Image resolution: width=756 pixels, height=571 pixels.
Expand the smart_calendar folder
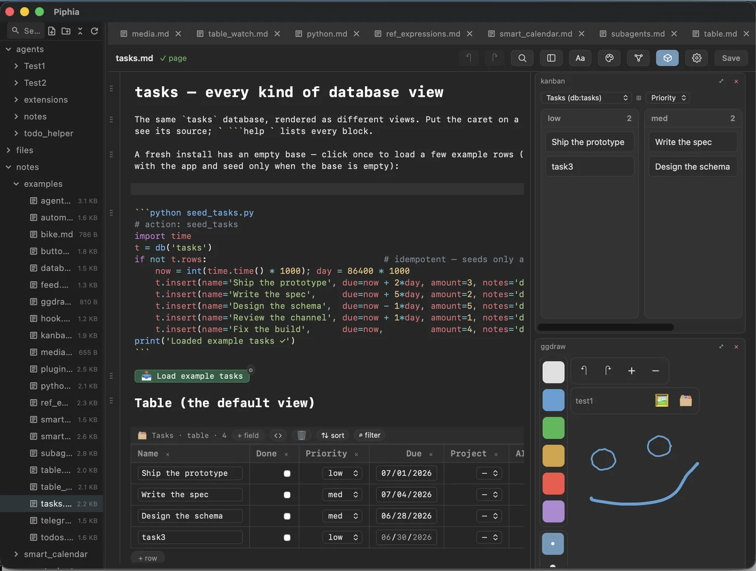[16, 554]
